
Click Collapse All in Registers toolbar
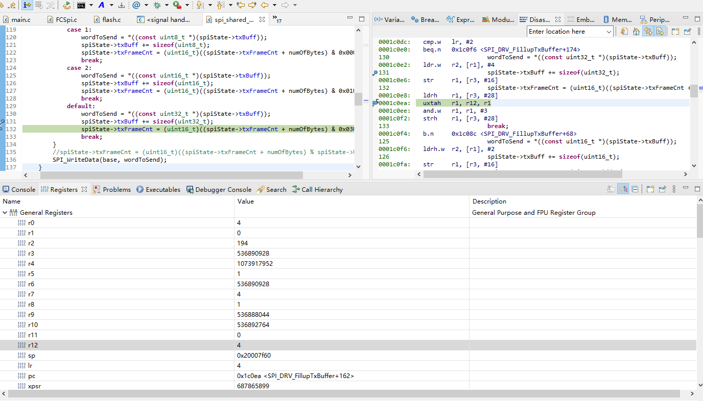[635, 189]
